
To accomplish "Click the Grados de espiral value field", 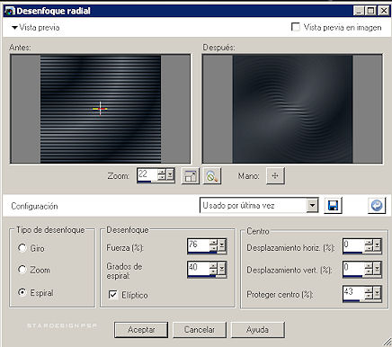I will (199, 268).
